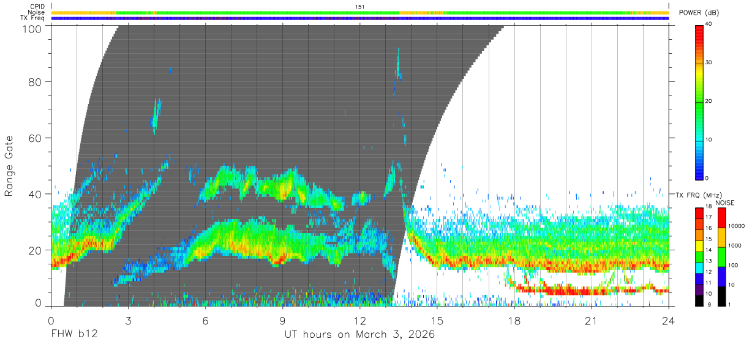The width and height of the screenshot is (752, 347).
Task: Click the '16' label on TX FRQ scale
Action: 709,228
